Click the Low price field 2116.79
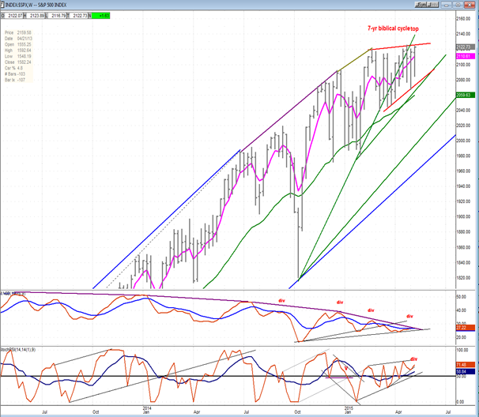This screenshot has width=479, height=417. (57, 16)
